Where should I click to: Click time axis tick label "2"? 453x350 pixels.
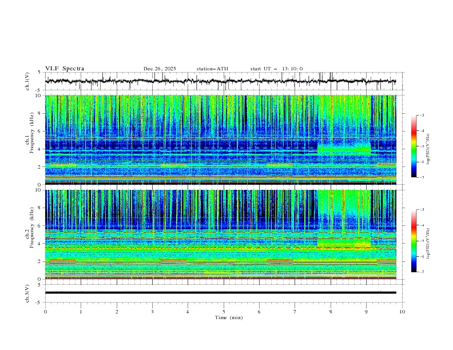pyautogui.click(x=117, y=312)
